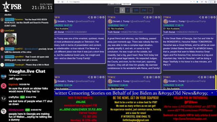The height and width of the screenshot is (122, 217).
Task: Click the share icon on post TT3611
Action: pos(199,77)
